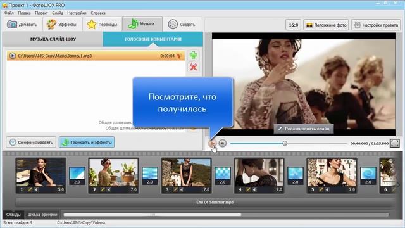This screenshot has width=405, height=228.
Task: Click the 00:40.000 / 01:25.800 time readout
Action: pos(370,143)
